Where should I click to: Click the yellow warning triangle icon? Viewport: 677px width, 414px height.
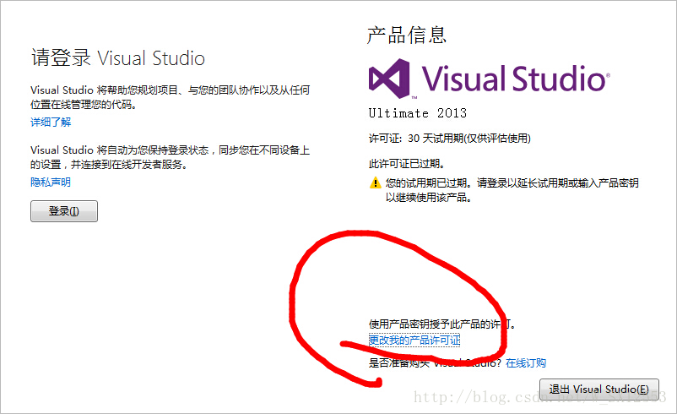(x=375, y=182)
